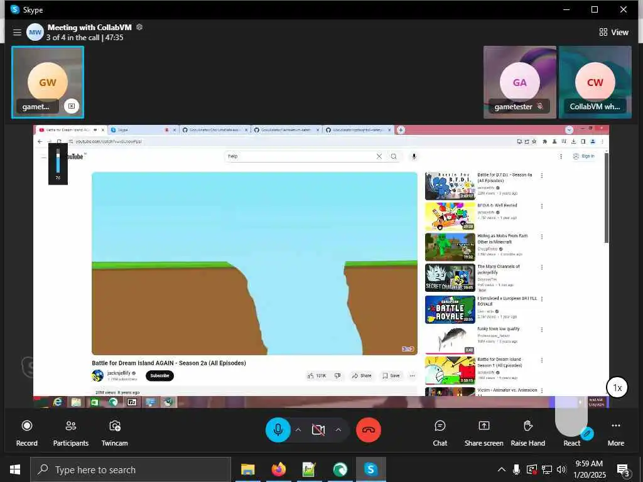
Task: Open File Explorer from the taskbar
Action: pos(247,469)
